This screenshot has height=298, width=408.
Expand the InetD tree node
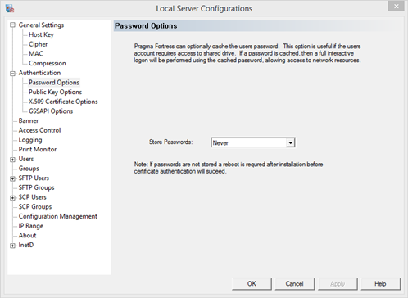12,246
